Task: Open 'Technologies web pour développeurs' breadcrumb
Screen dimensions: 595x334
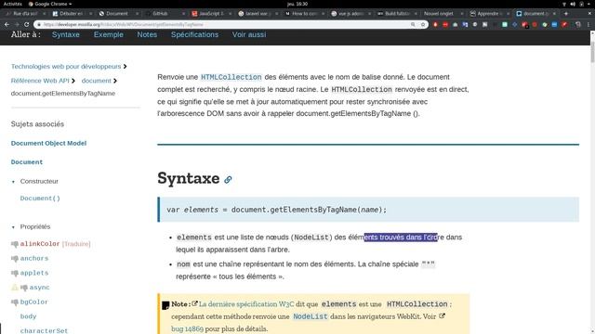Action: 66,66
